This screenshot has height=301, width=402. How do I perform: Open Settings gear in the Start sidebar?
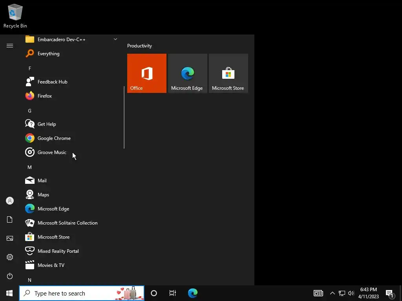point(10,257)
